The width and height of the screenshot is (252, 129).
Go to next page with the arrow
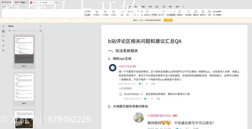coord(171,12)
